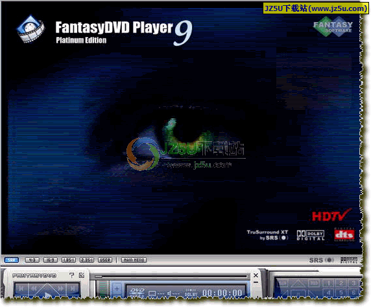This screenshot has width=371, height=307.
Task: Click the Platinum Edition text
Action: pos(81,40)
